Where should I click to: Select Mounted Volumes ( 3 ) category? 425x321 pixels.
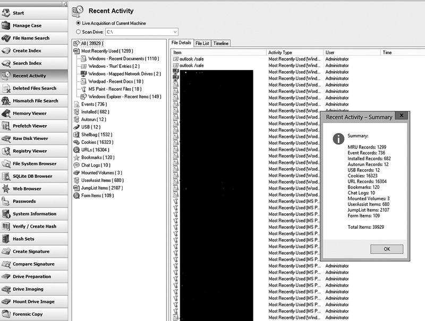[101, 172]
